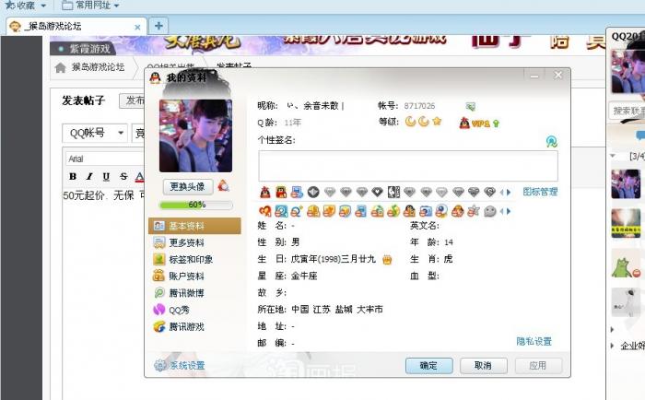Click the 猴岛游戏论坛 breadcrumb link

click(98, 67)
